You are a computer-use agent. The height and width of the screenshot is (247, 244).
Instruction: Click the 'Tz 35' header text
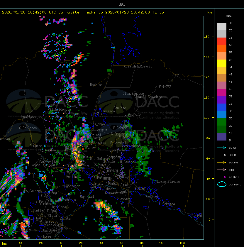pos(158,12)
